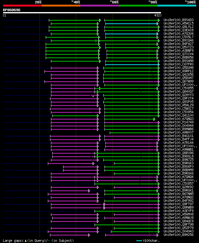The image size is (199, 243).
Task: Select UniRef100_Q7XIV4 label
Action: [x=178, y=54]
